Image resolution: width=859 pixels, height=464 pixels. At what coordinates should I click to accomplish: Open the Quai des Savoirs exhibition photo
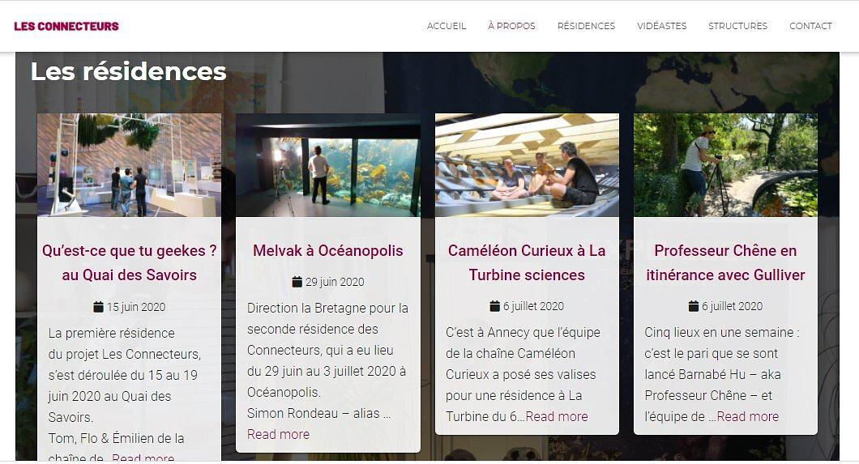pyautogui.click(x=130, y=165)
